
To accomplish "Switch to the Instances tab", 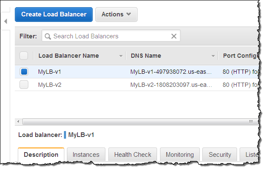I will (86, 155).
